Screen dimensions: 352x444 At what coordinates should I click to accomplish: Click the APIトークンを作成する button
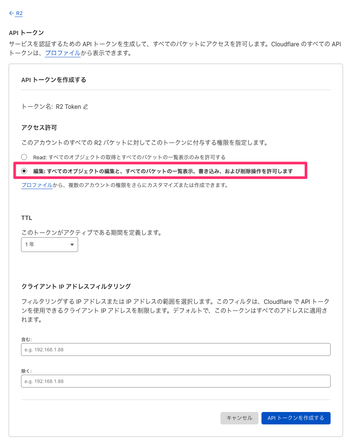[x=296, y=418]
